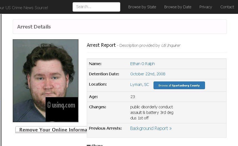
Task: Select the age value 23
Action: coord(132,97)
